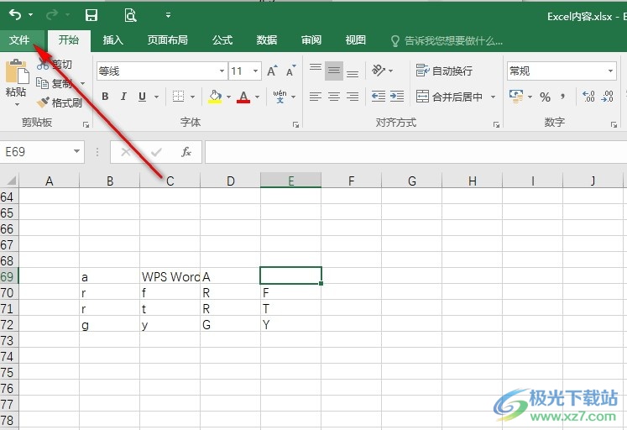Toggle bold formatting
The height and width of the screenshot is (430, 627).
(x=105, y=97)
